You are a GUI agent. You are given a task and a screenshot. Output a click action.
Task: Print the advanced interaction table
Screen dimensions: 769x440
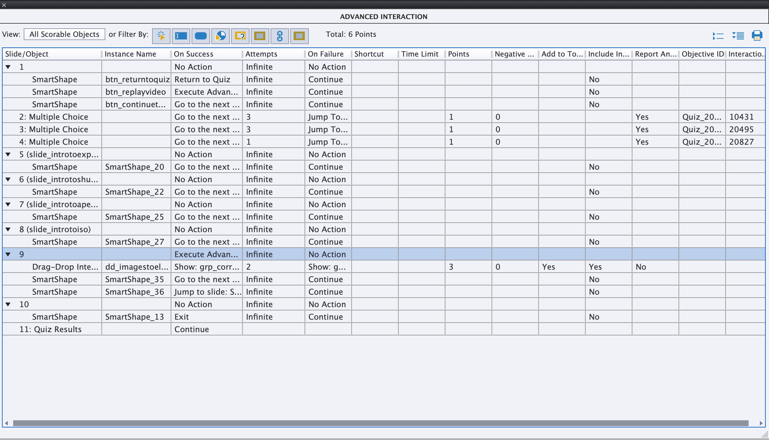(x=757, y=36)
